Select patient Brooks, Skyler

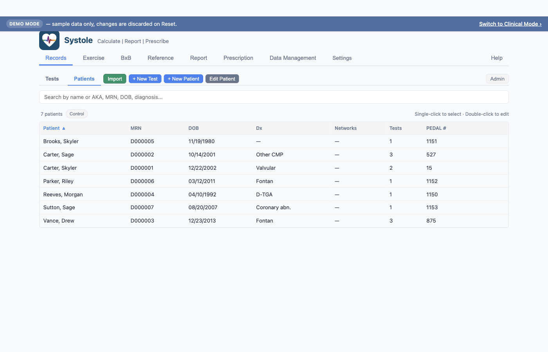tap(274, 141)
